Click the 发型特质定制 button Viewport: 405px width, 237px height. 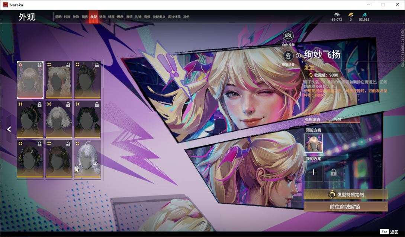click(x=345, y=194)
